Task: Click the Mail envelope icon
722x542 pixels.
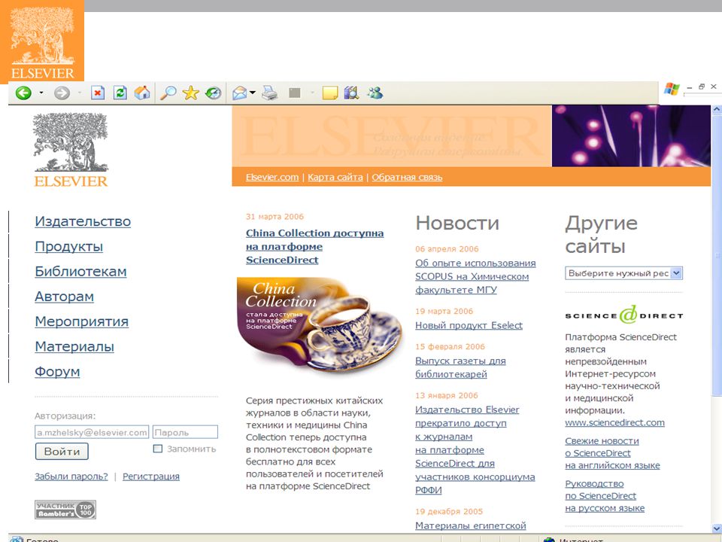Action: coord(239,93)
